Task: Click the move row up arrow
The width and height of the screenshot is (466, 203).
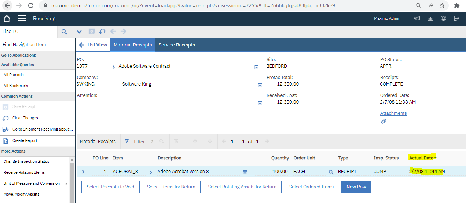Action: point(195,141)
